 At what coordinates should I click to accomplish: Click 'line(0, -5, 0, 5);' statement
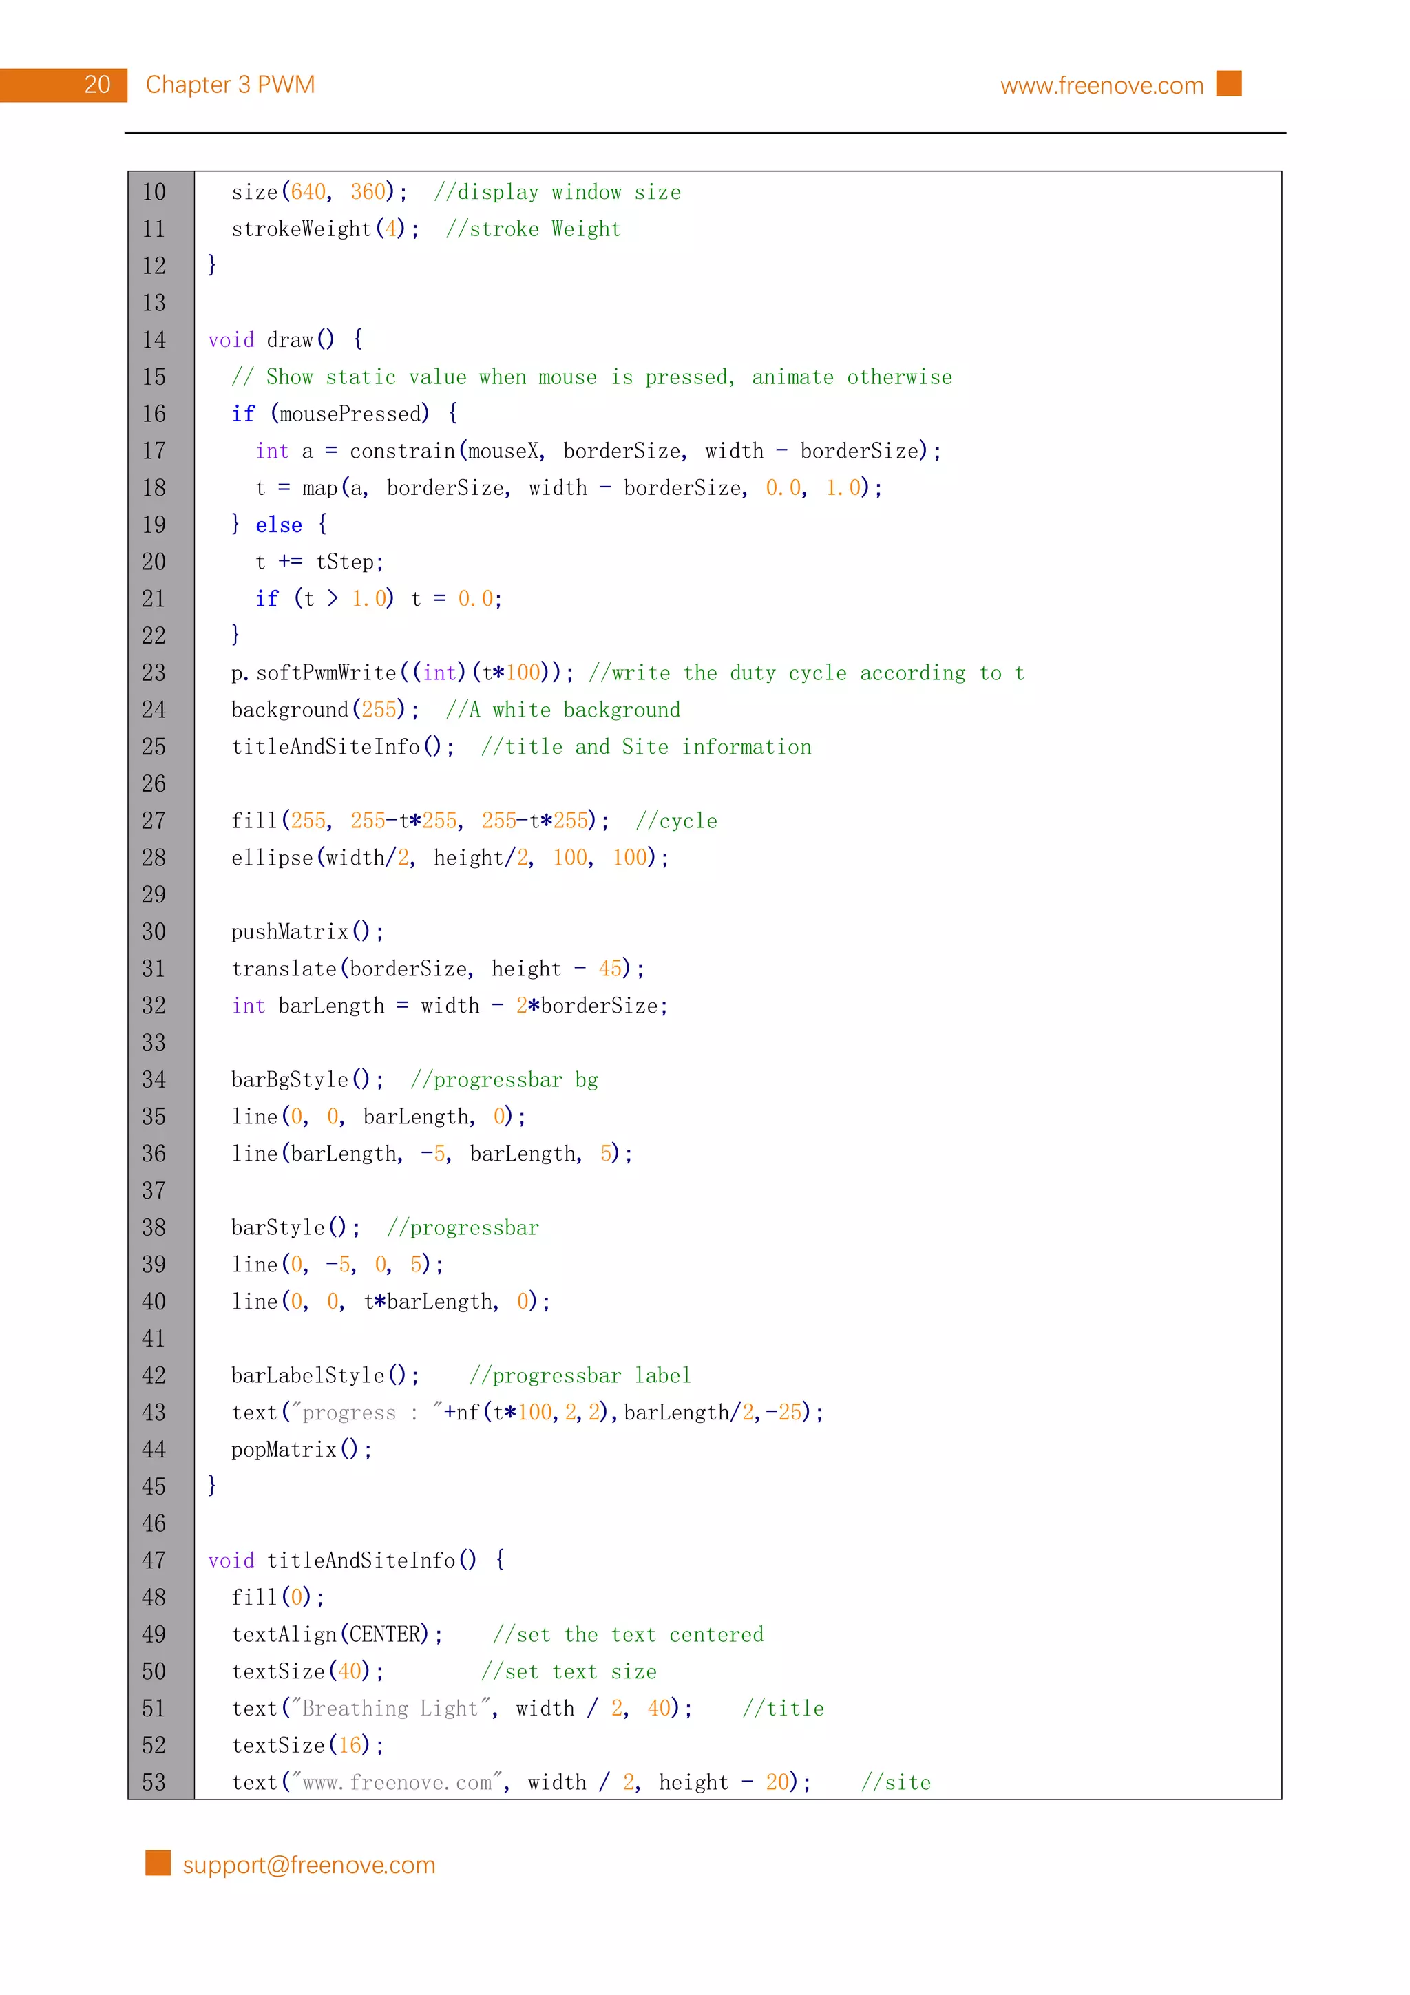337,1265
